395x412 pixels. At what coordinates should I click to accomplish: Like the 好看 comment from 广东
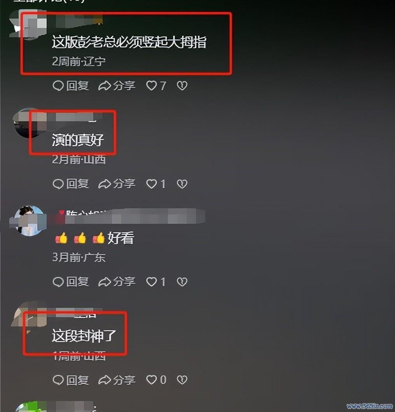coord(156,282)
